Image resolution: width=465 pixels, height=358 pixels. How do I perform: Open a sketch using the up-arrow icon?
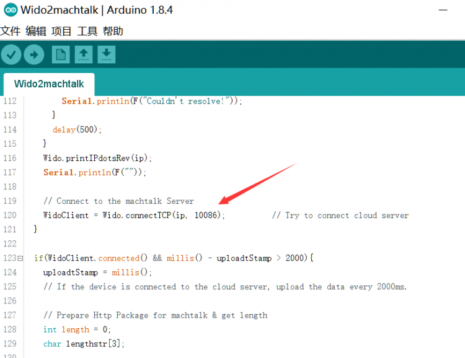[84, 55]
